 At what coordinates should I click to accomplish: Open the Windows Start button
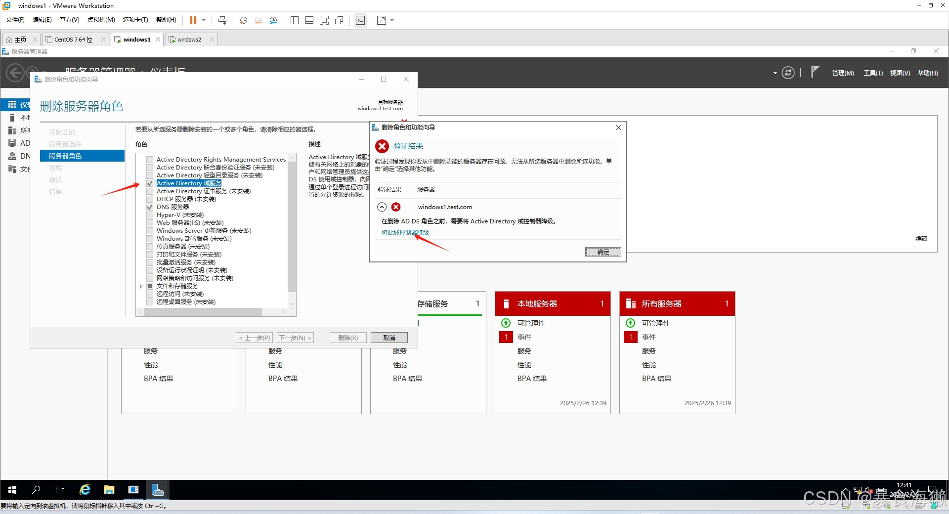tap(12, 490)
